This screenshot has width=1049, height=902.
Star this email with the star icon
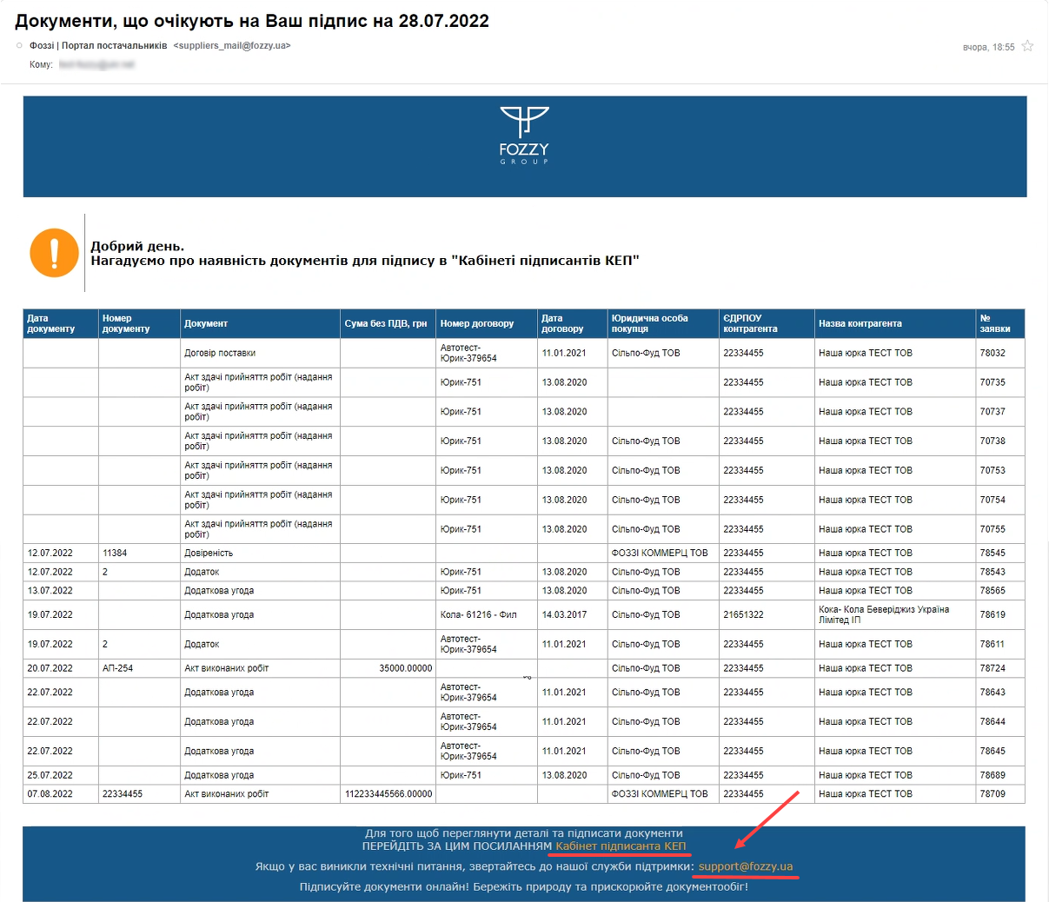[x=1027, y=46]
